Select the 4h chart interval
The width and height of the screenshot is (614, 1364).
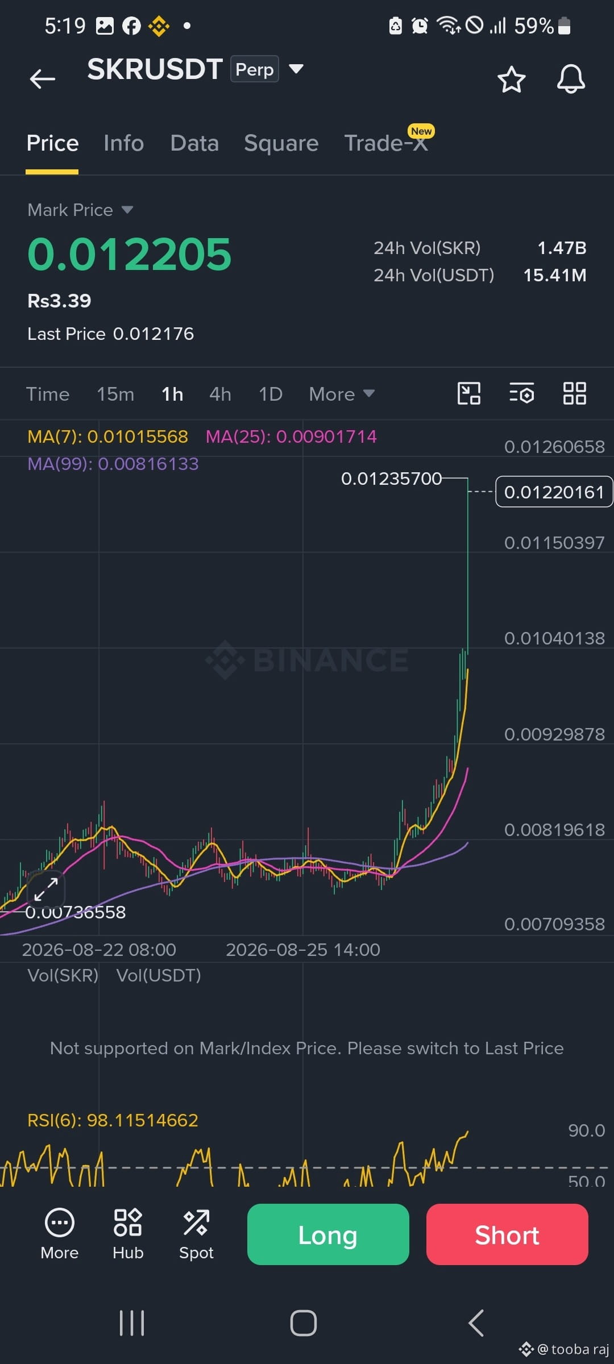pyautogui.click(x=220, y=394)
